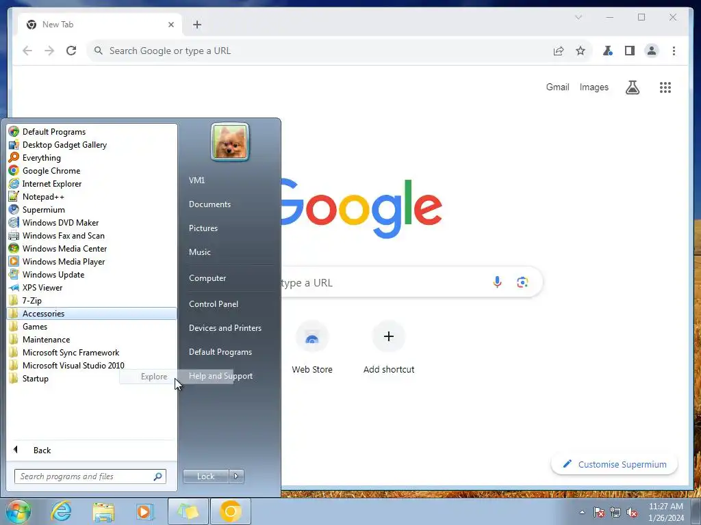This screenshot has height=525, width=701.
Task: Open the tab search chevron
Action: pos(578,17)
